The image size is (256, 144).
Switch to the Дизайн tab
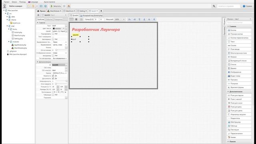[x=74, y=16]
